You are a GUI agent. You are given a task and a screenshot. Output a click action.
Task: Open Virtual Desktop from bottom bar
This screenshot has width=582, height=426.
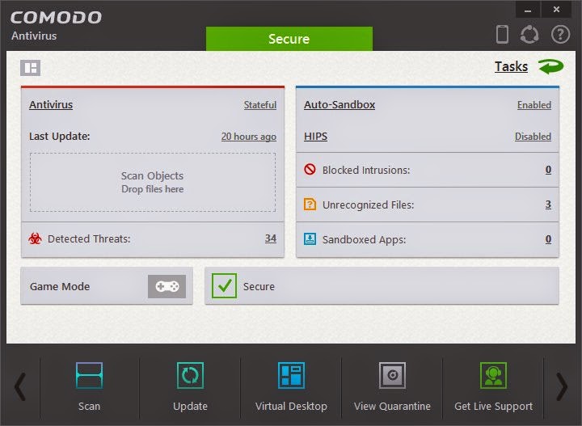point(291,386)
